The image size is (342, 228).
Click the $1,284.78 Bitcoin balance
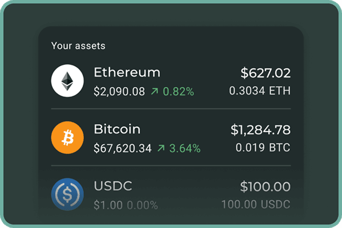pos(260,130)
